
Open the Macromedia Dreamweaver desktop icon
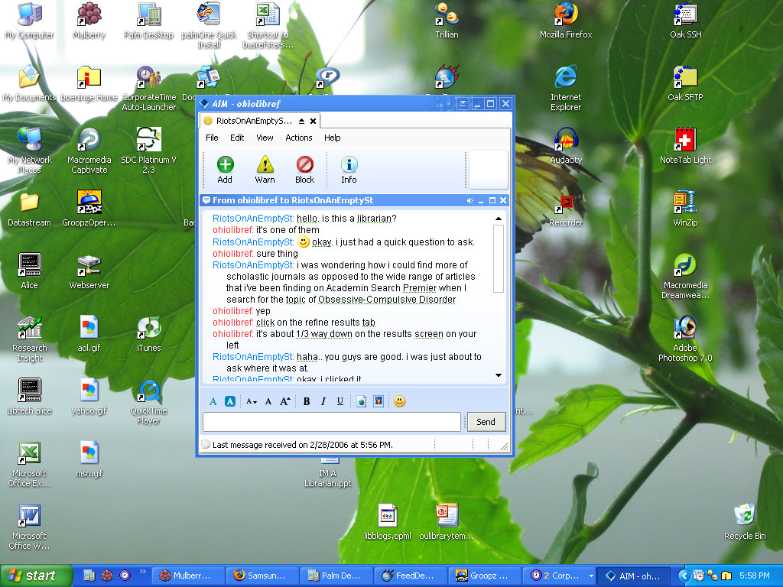pyautogui.click(x=685, y=276)
